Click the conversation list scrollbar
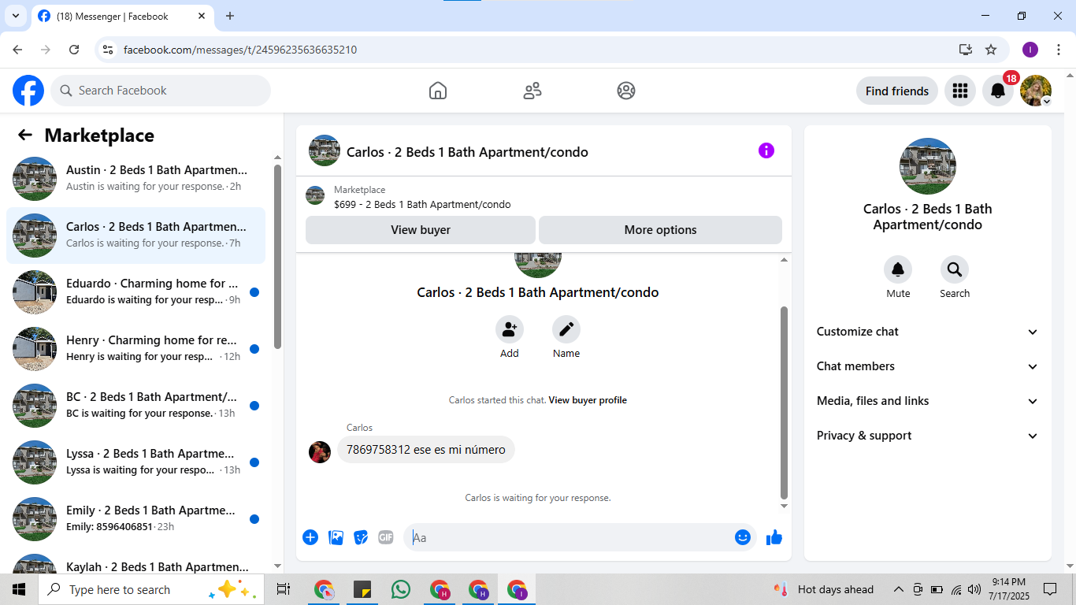The image size is (1076, 605). (277, 257)
